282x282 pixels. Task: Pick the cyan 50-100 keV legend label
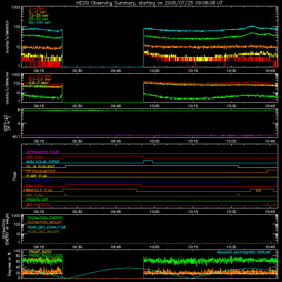40,23
